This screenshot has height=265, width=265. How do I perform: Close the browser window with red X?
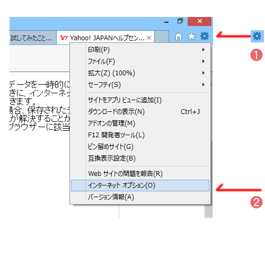tap(199, 21)
